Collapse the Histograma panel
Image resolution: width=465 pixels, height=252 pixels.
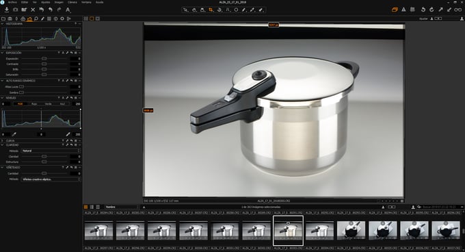[2, 24]
